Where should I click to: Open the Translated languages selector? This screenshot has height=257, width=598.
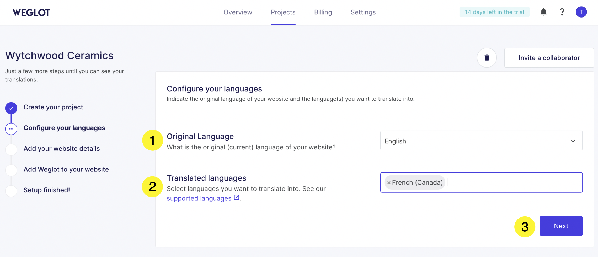coord(498,182)
